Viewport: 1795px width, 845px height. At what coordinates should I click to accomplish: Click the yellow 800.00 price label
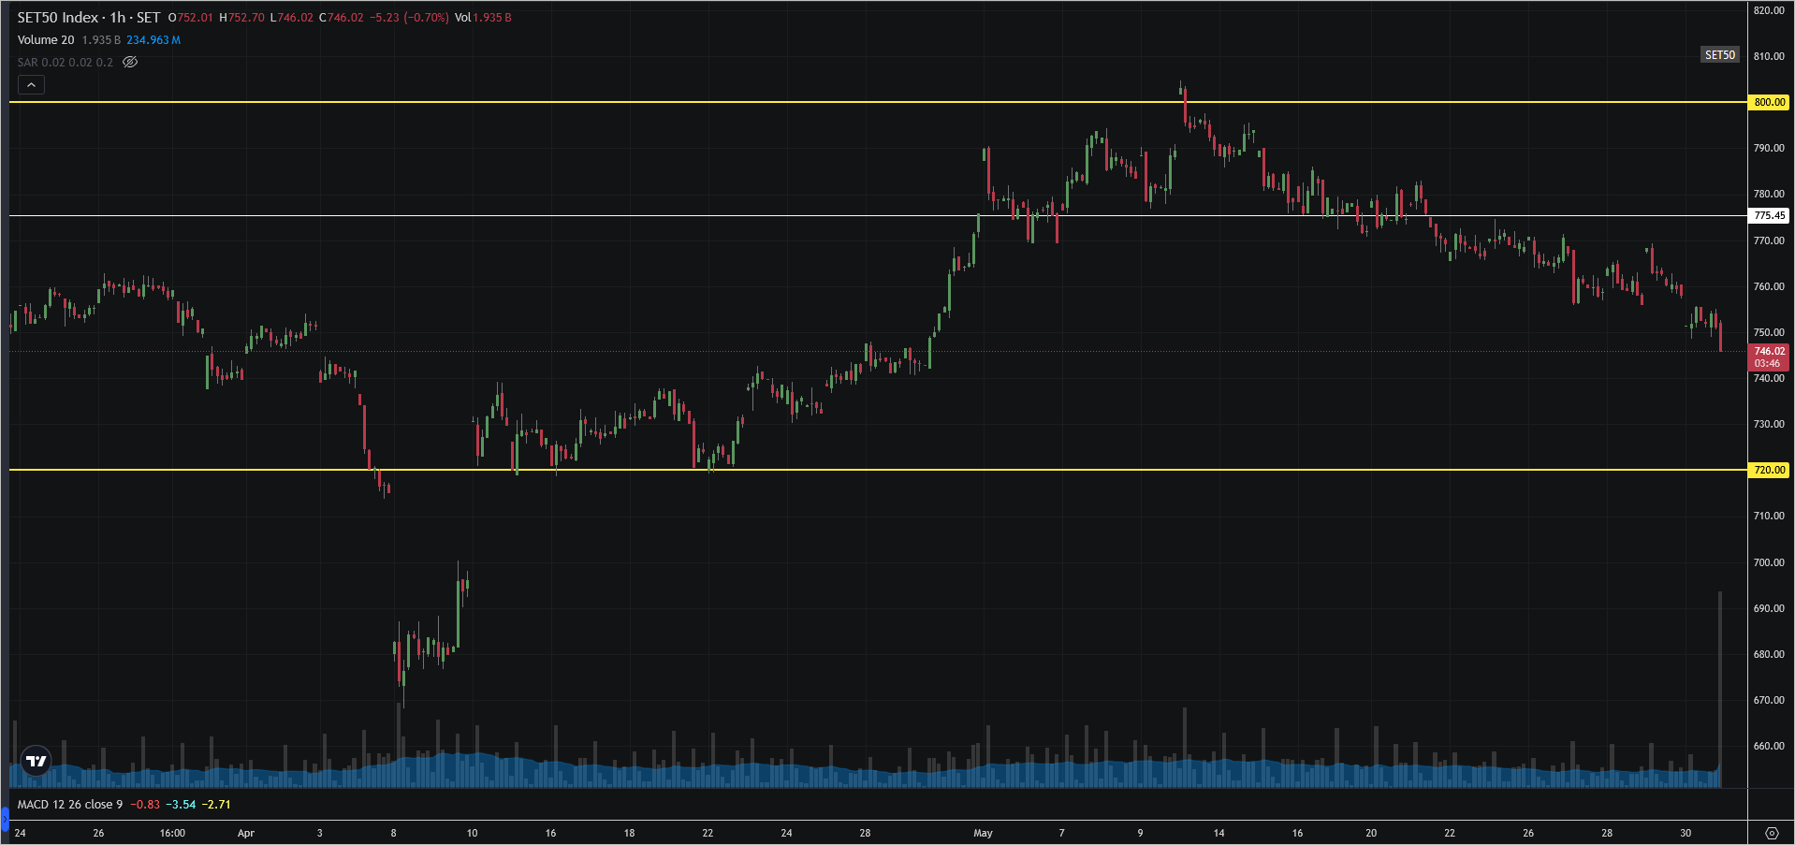(x=1769, y=102)
